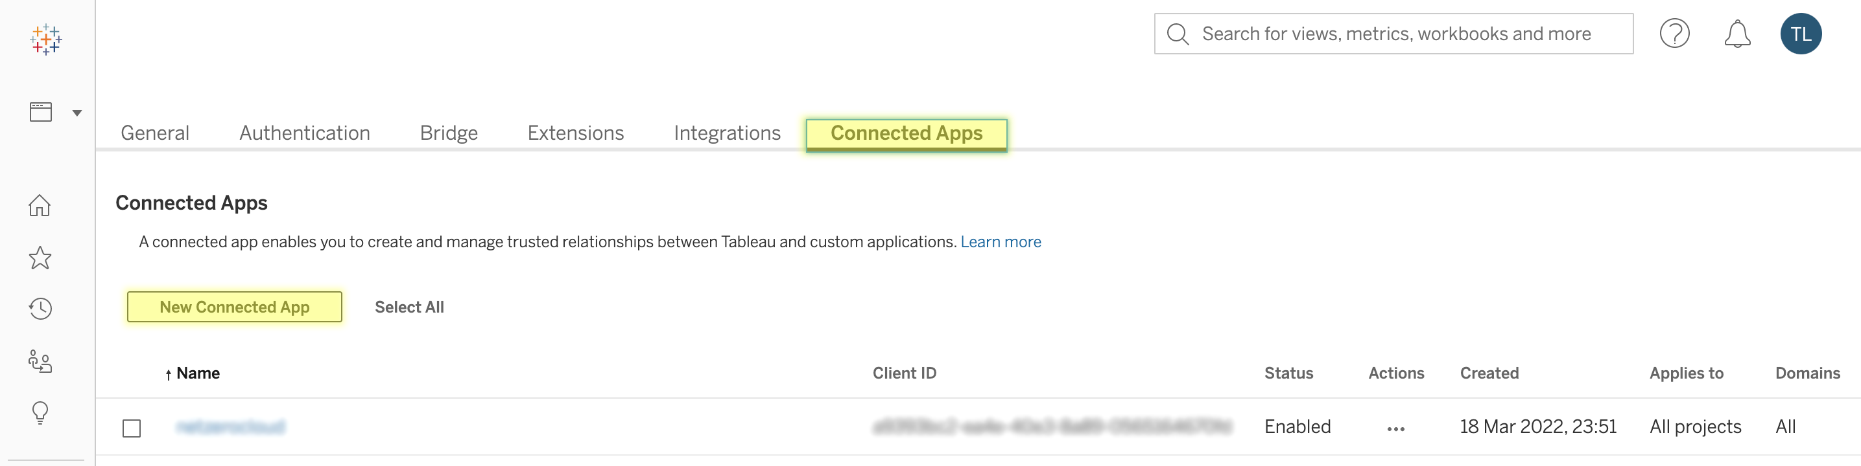Image resolution: width=1861 pixels, height=466 pixels.
Task: Click the Tableau logo icon
Action: coord(46,39)
